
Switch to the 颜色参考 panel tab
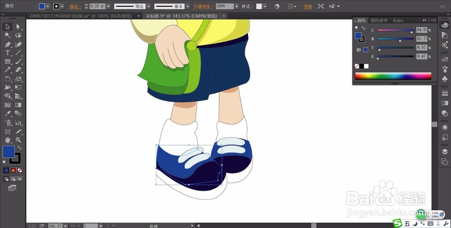[x=379, y=20]
